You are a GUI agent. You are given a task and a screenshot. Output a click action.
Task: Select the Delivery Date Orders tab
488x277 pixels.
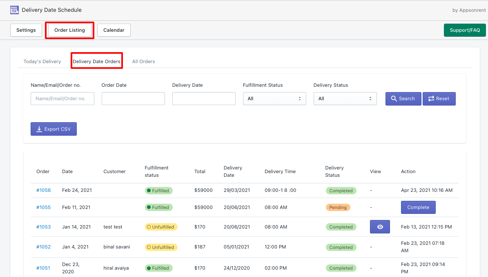(96, 62)
